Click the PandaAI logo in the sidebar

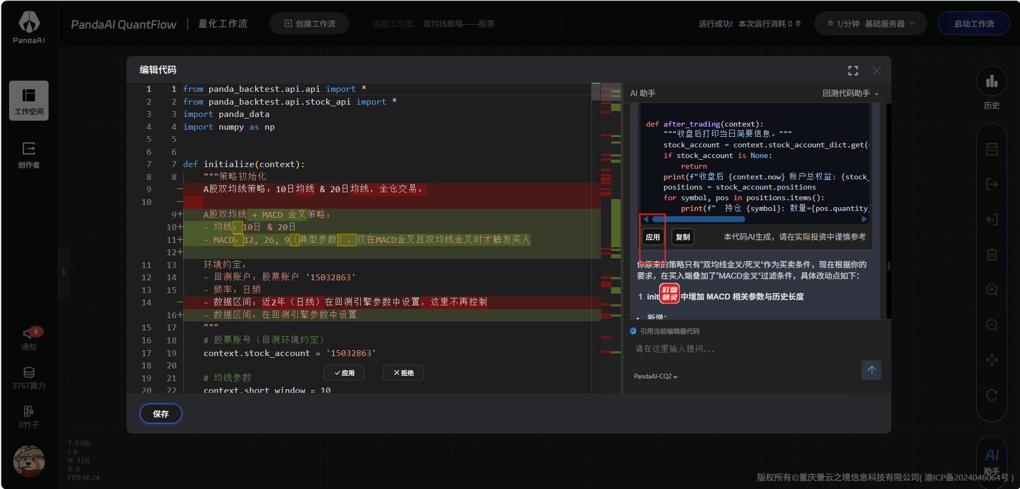pyautogui.click(x=29, y=27)
